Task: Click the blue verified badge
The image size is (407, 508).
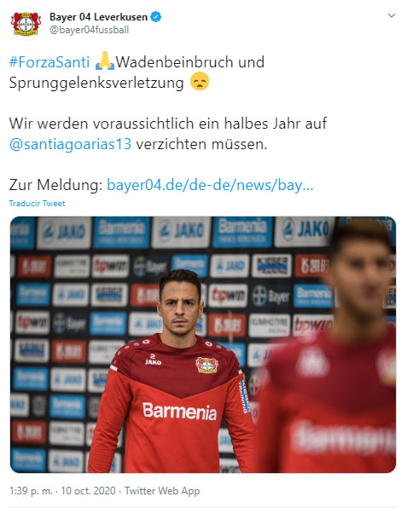Action: pos(156,16)
